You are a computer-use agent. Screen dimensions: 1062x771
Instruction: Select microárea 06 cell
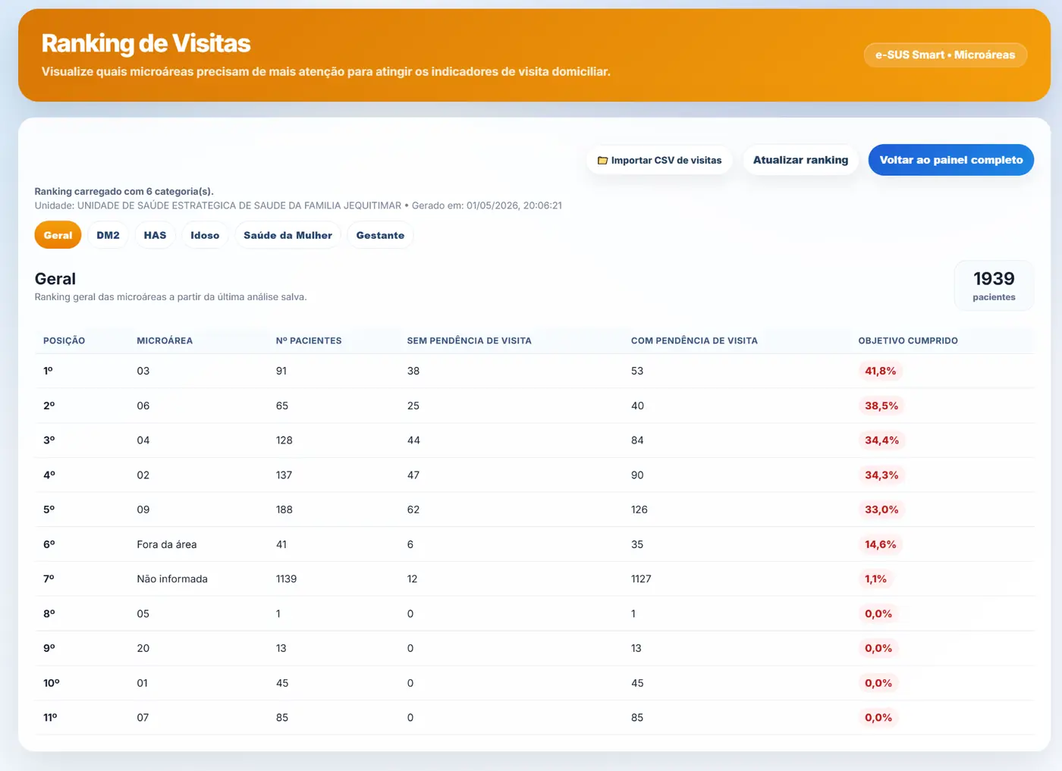[x=143, y=406]
